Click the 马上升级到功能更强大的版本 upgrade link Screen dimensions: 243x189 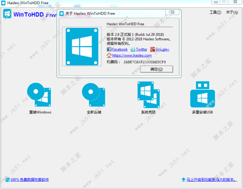click(211, 180)
